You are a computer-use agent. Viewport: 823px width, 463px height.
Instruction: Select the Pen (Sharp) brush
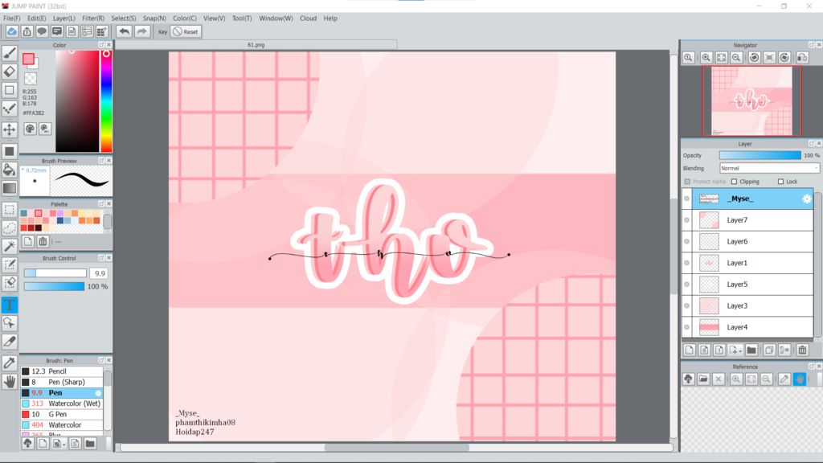pyautogui.click(x=62, y=382)
